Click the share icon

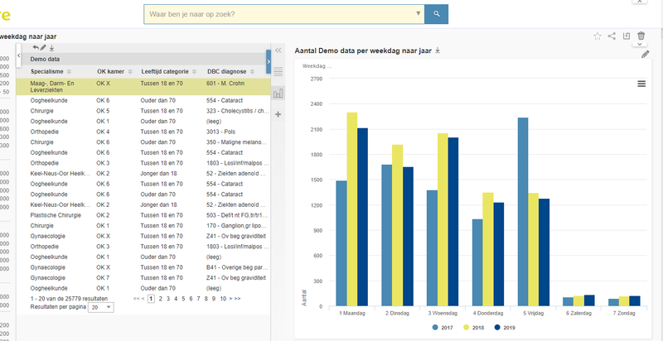[x=612, y=36]
